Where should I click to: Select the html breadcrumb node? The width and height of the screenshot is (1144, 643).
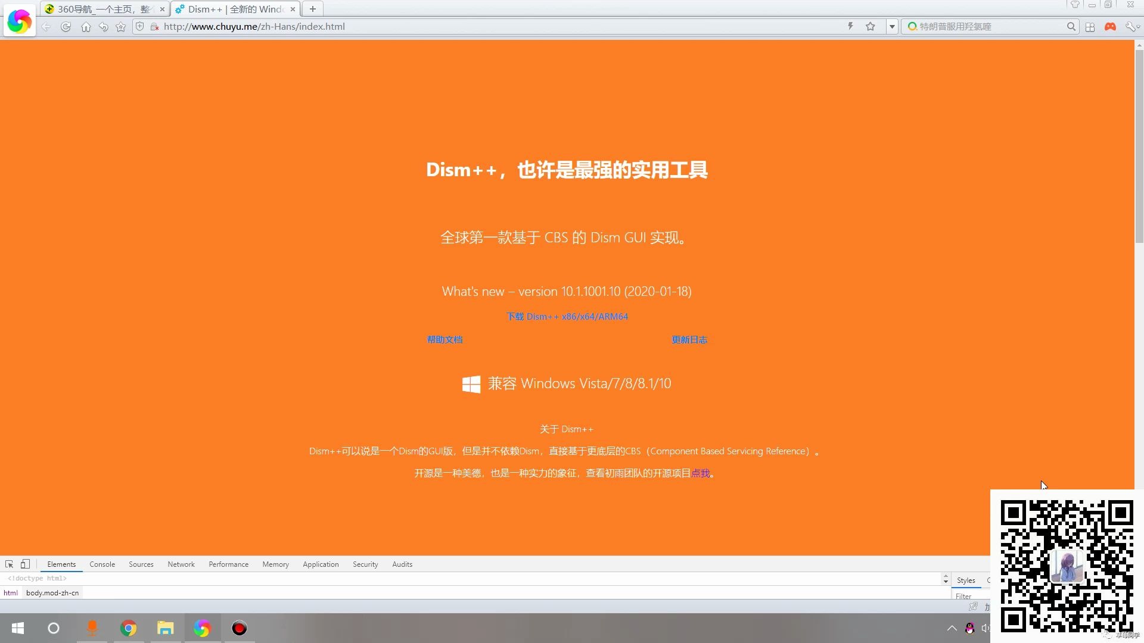coord(11,593)
